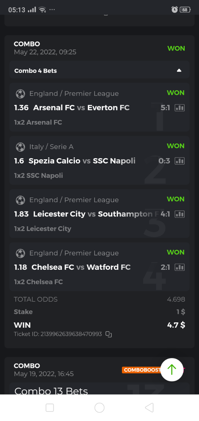Copy the Ticket ID with copy icon
Screen dimensions: 199x421
(109, 334)
